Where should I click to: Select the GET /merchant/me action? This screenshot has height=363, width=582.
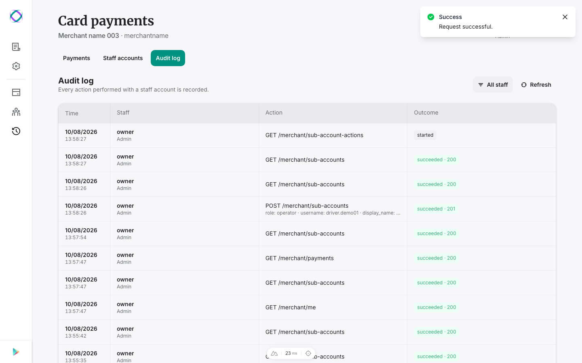[291, 307]
